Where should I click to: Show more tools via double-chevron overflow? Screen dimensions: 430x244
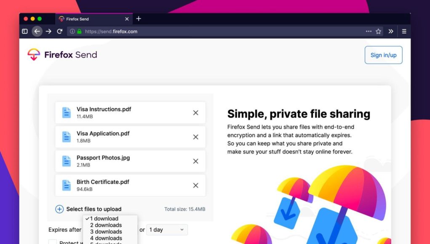pyautogui.click(x=391, y=31)
